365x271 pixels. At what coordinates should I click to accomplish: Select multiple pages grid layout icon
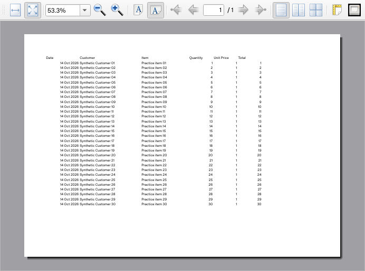pos(316,10)
